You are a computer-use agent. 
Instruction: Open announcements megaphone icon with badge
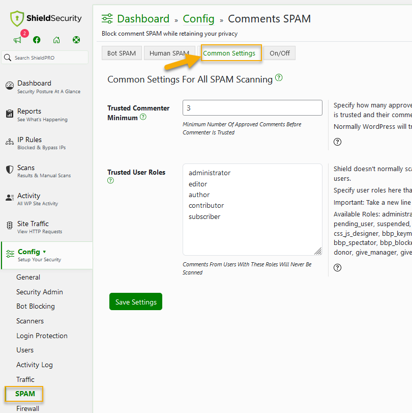tap(18, 40)
